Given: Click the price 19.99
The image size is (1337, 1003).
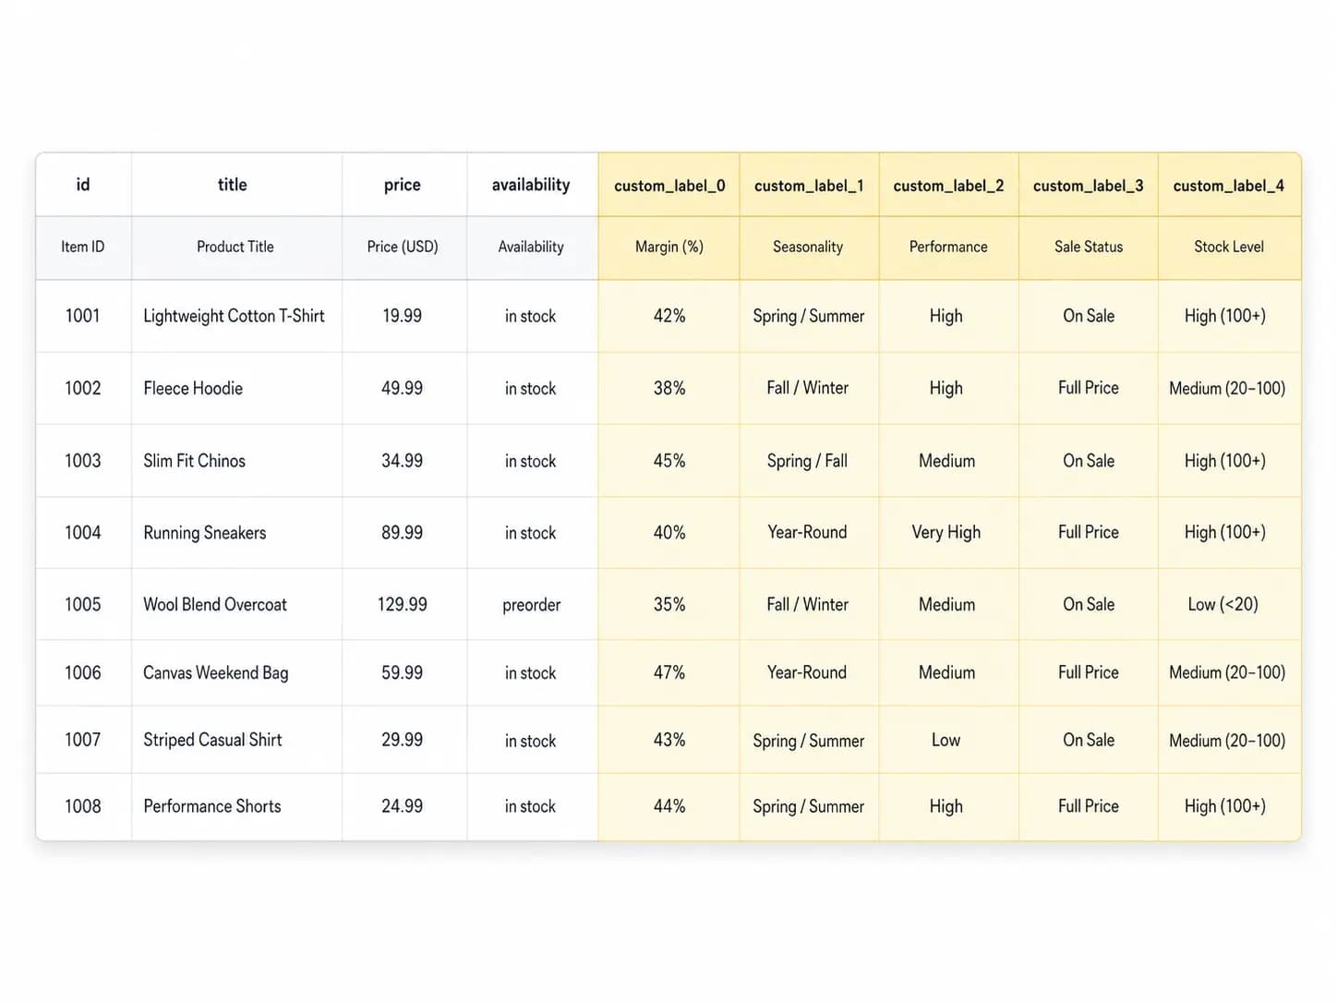Looking at the screenshot, I should (x=403, y=316).
